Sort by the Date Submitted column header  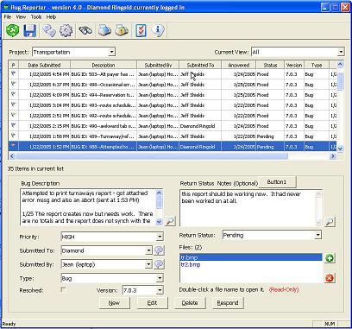coord(44,65)
